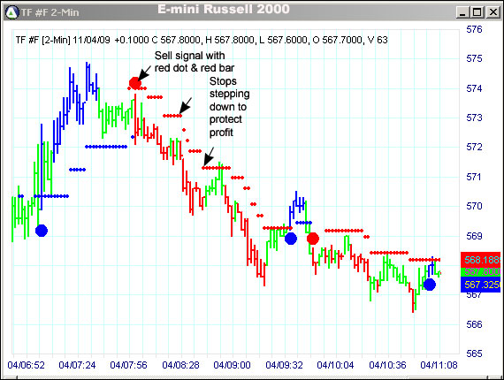Click the 04/10:36 time axis label
Image resolution: width=504 pixels, height=380 pixels.
click(x=387, y=365)
